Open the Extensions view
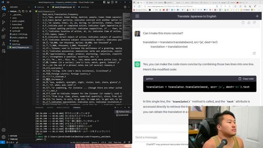Viewport: 263px width, 148px height. point(4,37)
